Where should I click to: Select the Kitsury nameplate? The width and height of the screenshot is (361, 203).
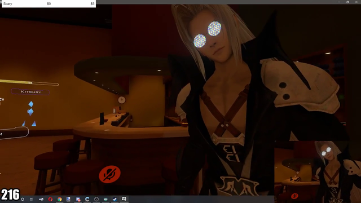point(30,92)
